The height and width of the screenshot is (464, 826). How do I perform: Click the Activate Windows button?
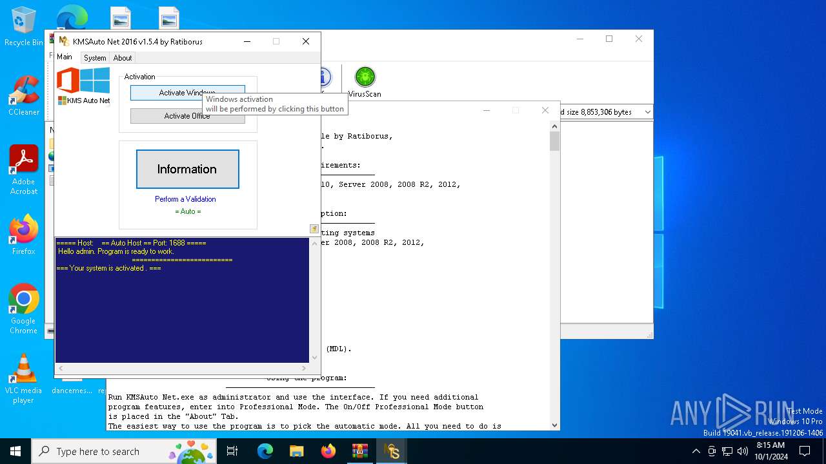pos(187,93)
